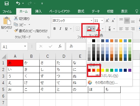This screenshot has height=106, width=140.
Task: Open the ファイル tab
Action: pos(7,11)
